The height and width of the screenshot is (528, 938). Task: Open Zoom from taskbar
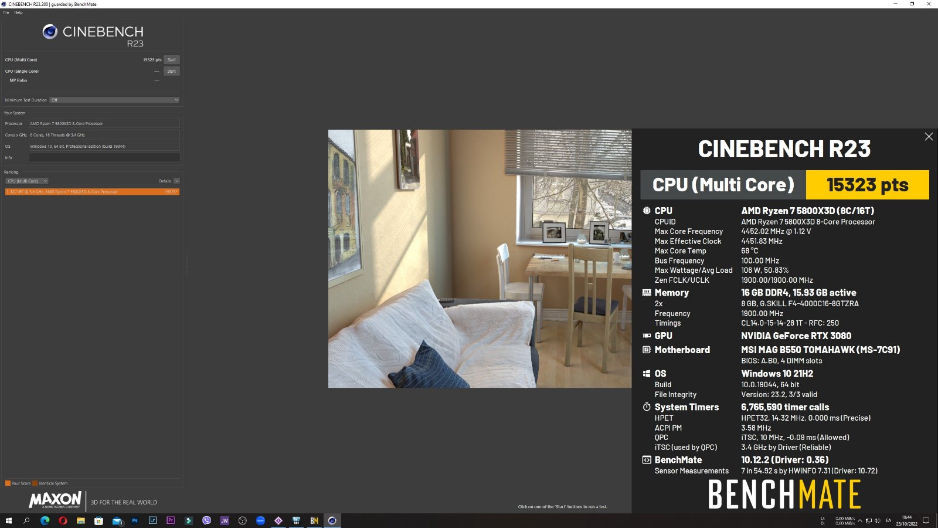click(x=260, y=520)
